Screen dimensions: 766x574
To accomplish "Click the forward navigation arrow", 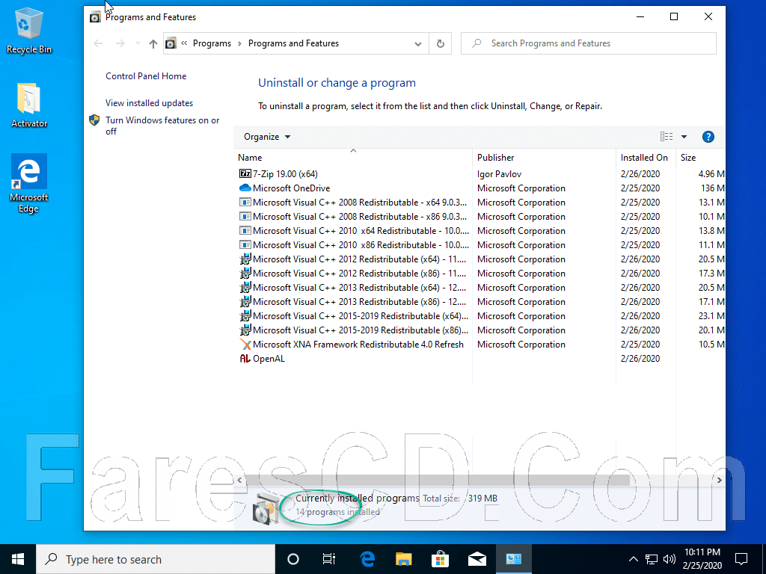I will (x=120, y=43).
